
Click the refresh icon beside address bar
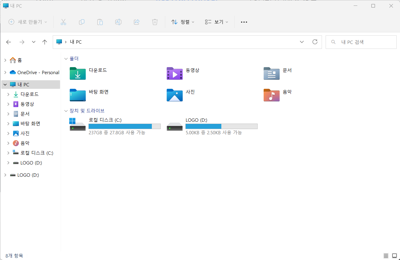click(x=315, y=42)
